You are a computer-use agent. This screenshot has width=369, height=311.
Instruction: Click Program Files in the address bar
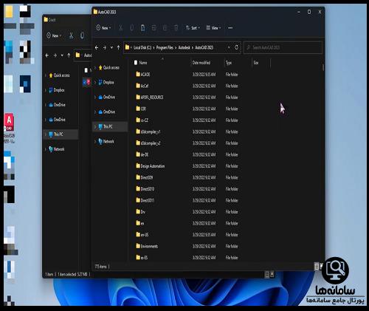click(x=165, y=47)
